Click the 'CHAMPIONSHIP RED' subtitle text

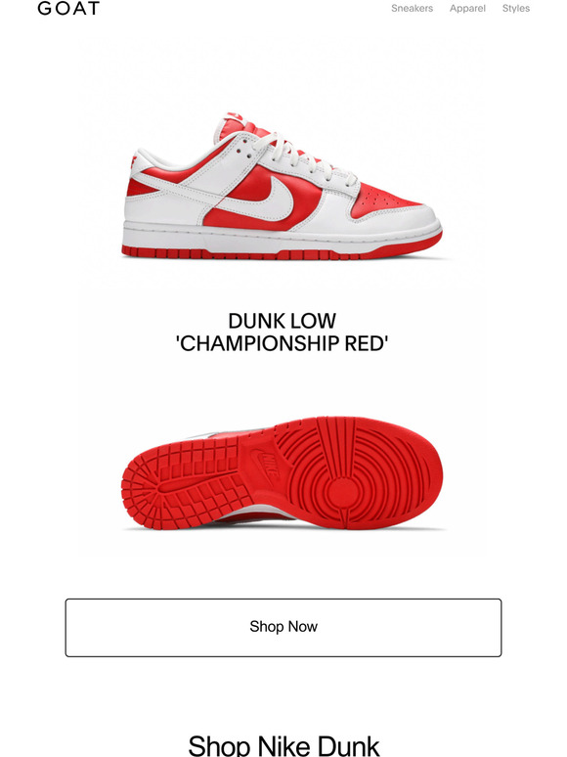tap(283, 343)
